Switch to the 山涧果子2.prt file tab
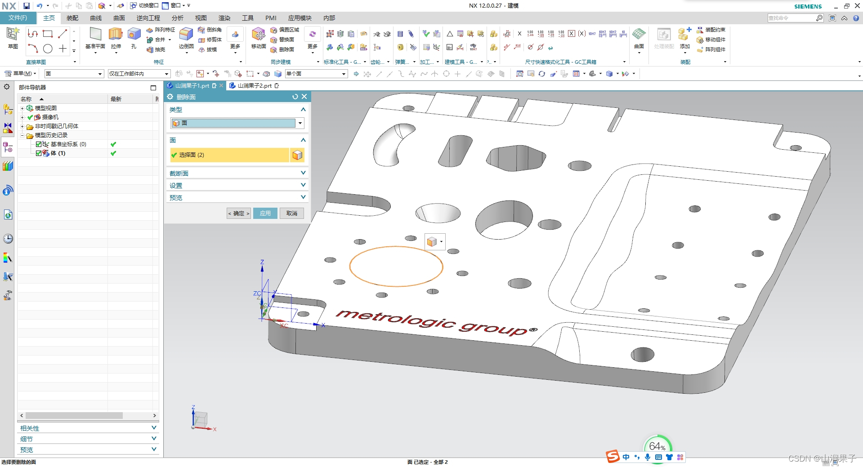 pyautogui.click(x=255, y=85)
